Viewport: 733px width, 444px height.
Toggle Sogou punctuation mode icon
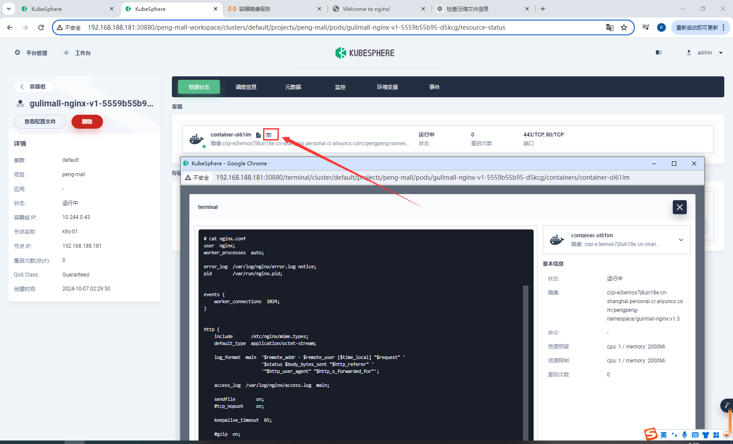674,435
